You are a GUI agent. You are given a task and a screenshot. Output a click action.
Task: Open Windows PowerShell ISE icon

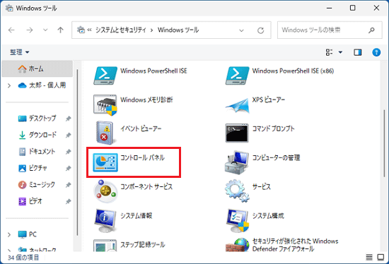click(105, 76)
